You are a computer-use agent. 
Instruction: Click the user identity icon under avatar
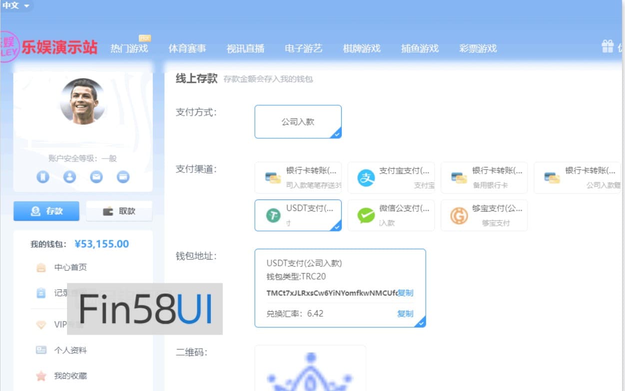click(69, 177)
